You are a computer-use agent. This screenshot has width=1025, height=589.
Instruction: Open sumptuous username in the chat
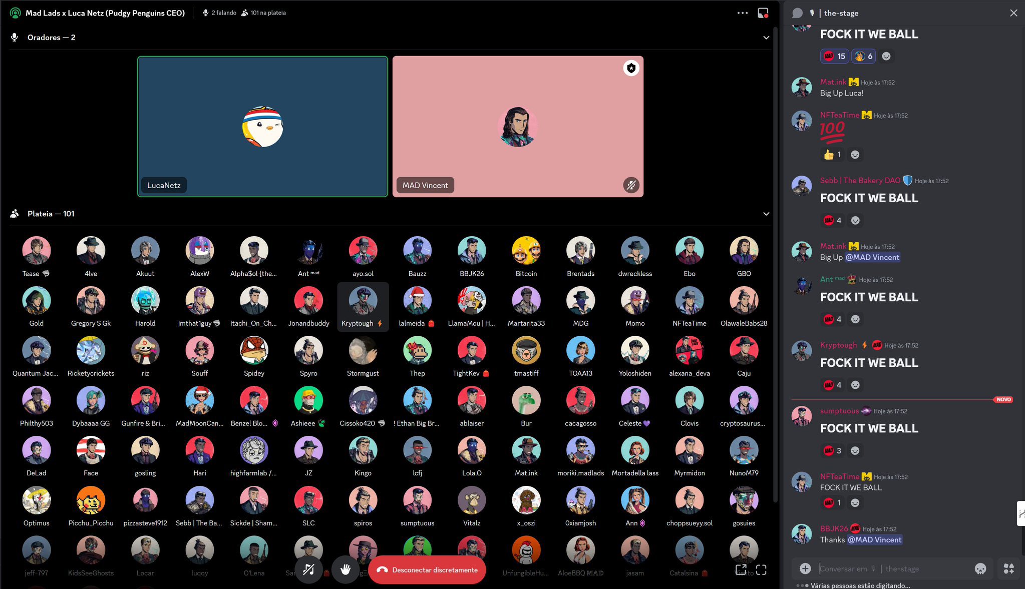pos(839,411)
